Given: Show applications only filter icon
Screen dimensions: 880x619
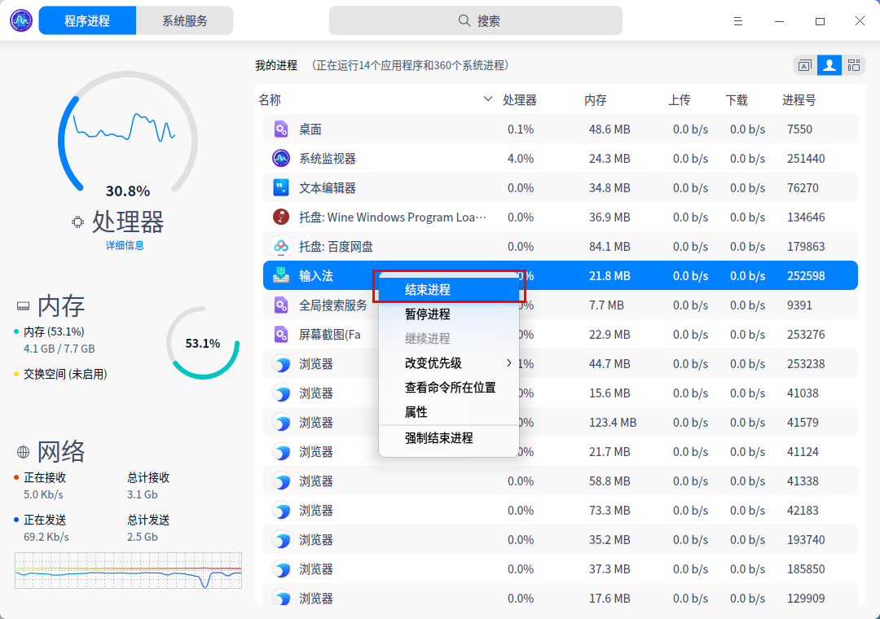Looking at the screenshot, I should [x=805, y=66].
